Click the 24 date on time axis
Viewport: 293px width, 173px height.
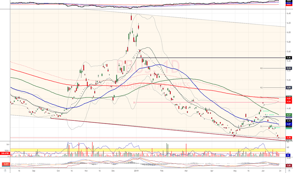280,171
